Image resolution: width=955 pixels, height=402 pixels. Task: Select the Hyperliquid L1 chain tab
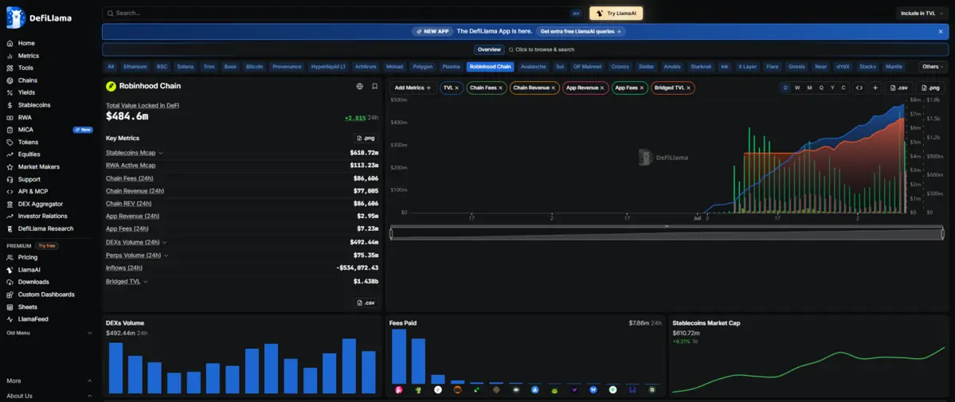(x=327, y=67)
